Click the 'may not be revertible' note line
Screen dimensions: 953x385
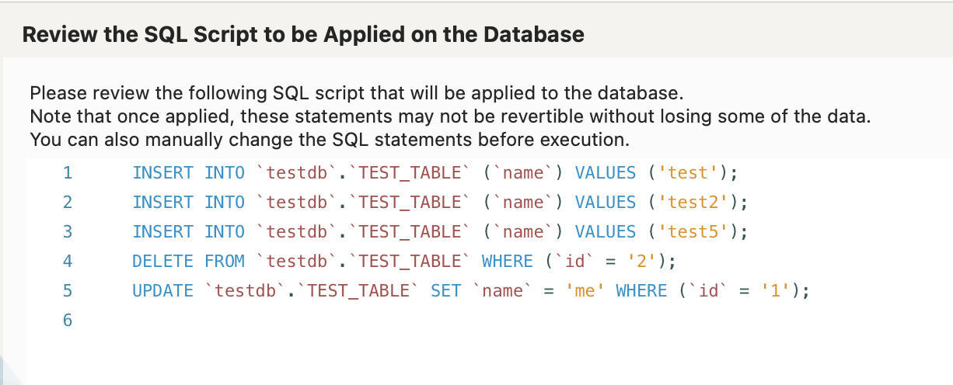pyautogui.click(x=449, y=117)
